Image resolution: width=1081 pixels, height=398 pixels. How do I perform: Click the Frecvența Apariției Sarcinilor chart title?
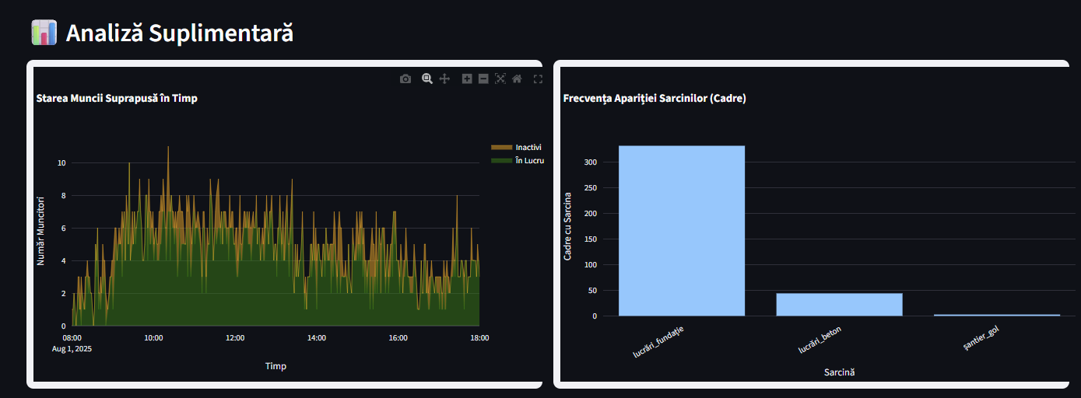coord(655,99)
